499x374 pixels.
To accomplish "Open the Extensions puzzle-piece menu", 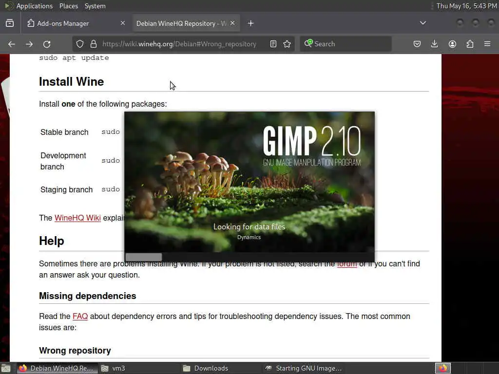I will click(x=470, y=44).
